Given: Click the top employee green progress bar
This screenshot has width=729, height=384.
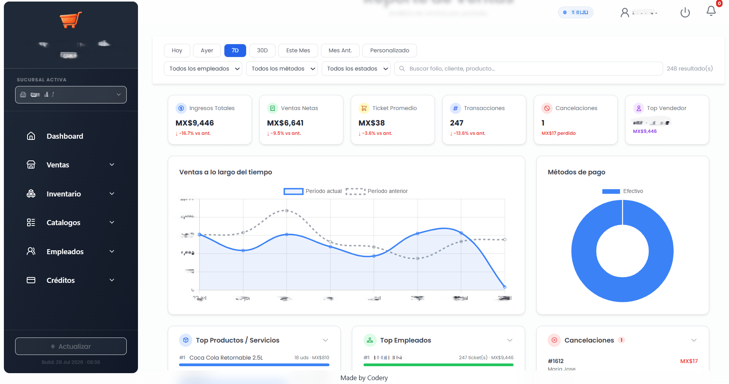Looking at the screenshot, I should coord(438,365).
